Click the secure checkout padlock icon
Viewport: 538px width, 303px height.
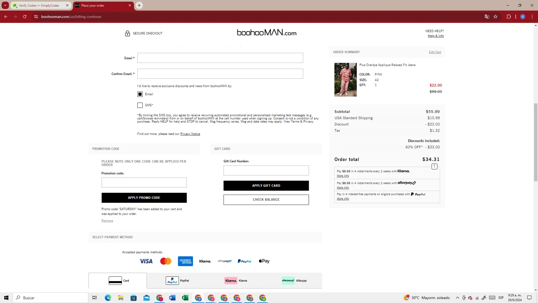click(127, 33)
